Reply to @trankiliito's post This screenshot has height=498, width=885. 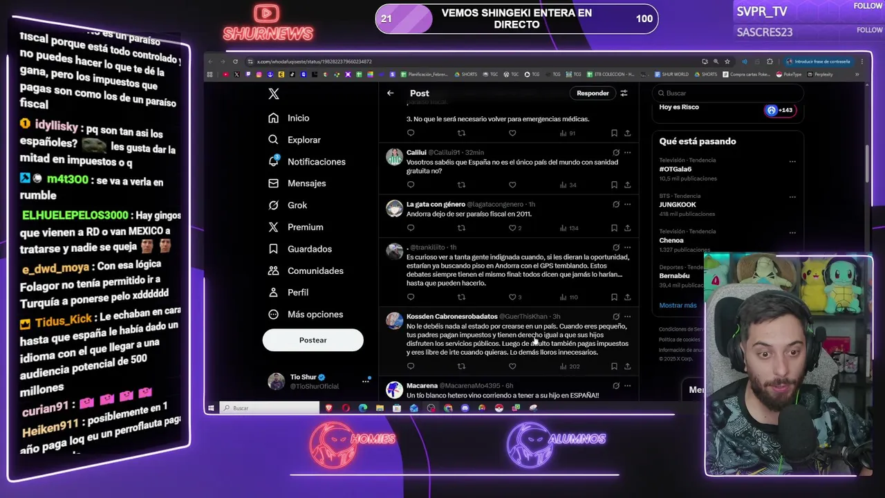[411, 297]
